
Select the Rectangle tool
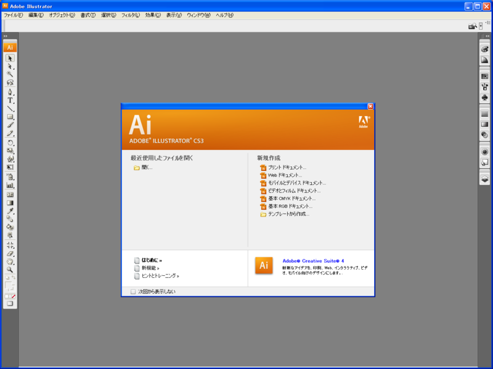[10, 117]
